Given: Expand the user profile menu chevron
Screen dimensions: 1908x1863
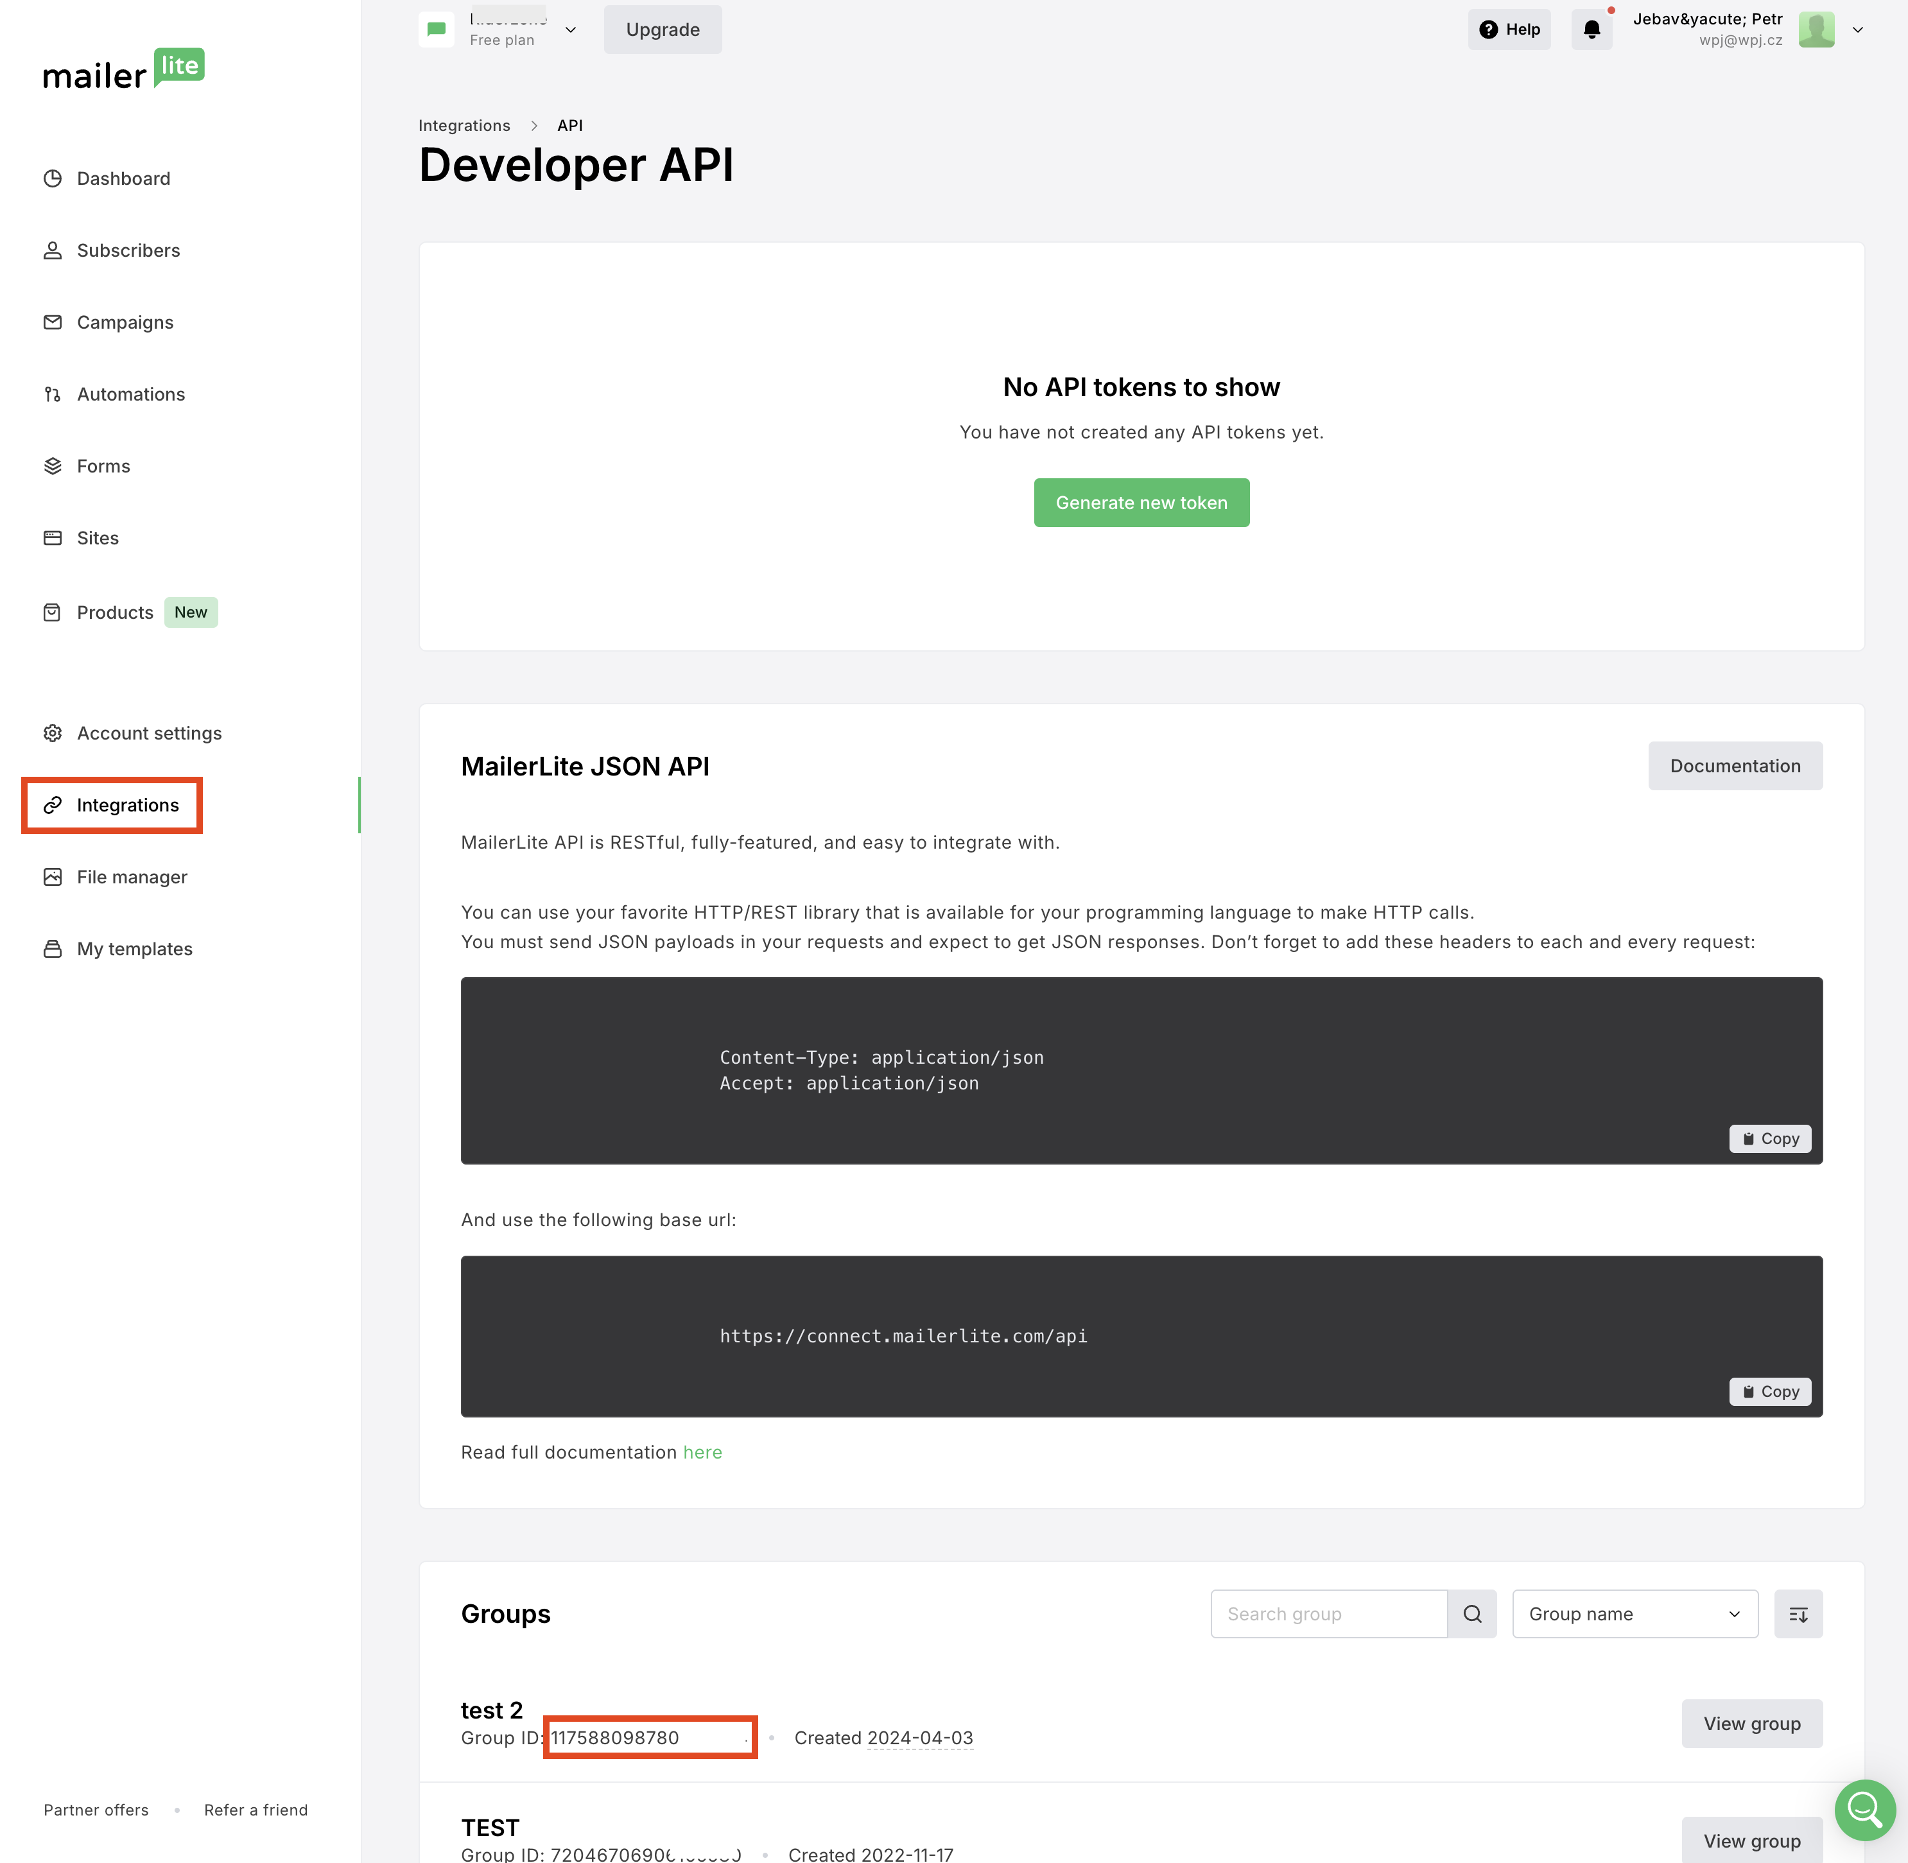Looking at the screenshot, I should coord(1858,30).
